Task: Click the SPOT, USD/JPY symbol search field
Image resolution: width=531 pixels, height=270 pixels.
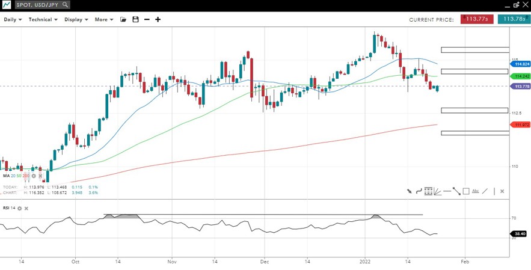Action: 41,5
